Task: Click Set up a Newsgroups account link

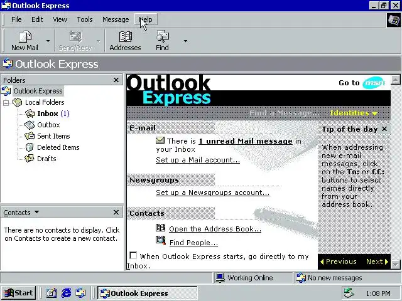Action: point(212,193)
